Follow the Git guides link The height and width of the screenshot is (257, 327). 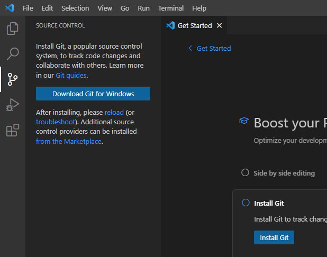(x=71, y=75)
